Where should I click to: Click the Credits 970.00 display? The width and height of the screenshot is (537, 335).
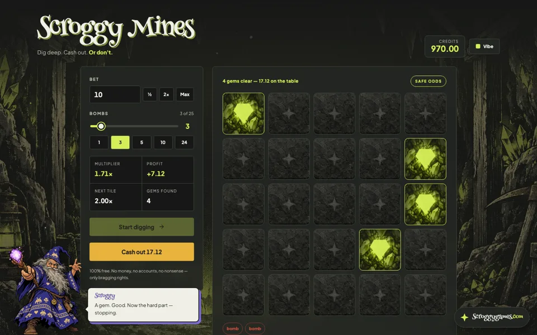[x=445, y=46]
